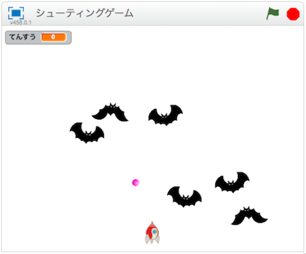Click the orange score value 0
Screen dimensions: 306x254
tap(54, 37)
